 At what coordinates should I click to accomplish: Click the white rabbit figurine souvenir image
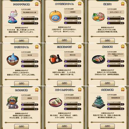(x=13, y=16)
